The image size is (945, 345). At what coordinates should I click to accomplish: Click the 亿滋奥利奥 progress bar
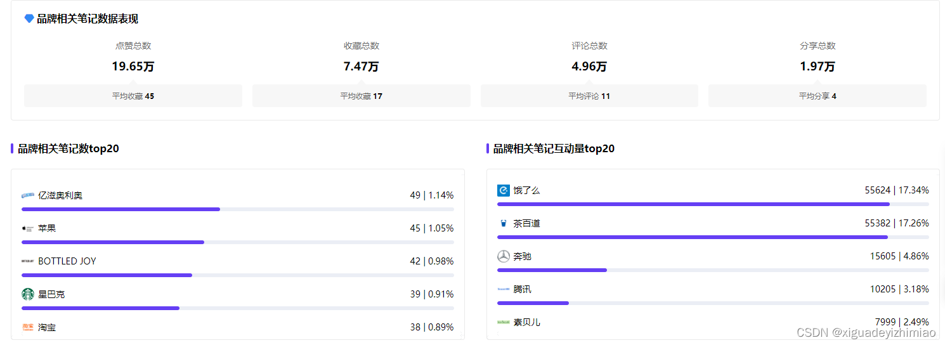point(238,209)
